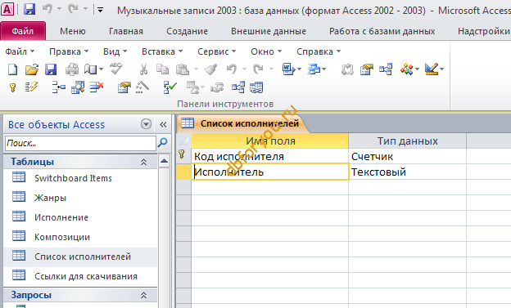The width and height of the screenshot is (511, 308).
Task: Click the Open folder toolbar icon
Action: coord(32,69)
